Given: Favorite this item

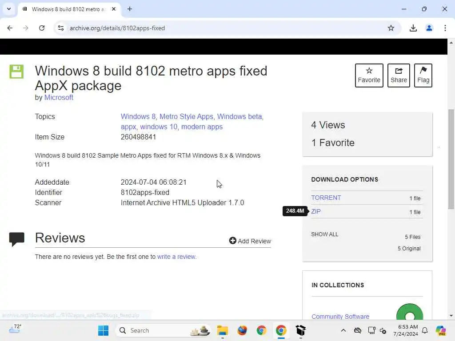Looking at the screenshot, I should (x=369, y=75).
